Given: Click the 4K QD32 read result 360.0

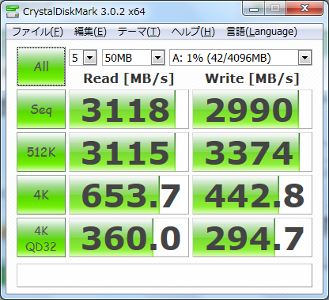Looking at the screenshot, I should pos(129,237).
